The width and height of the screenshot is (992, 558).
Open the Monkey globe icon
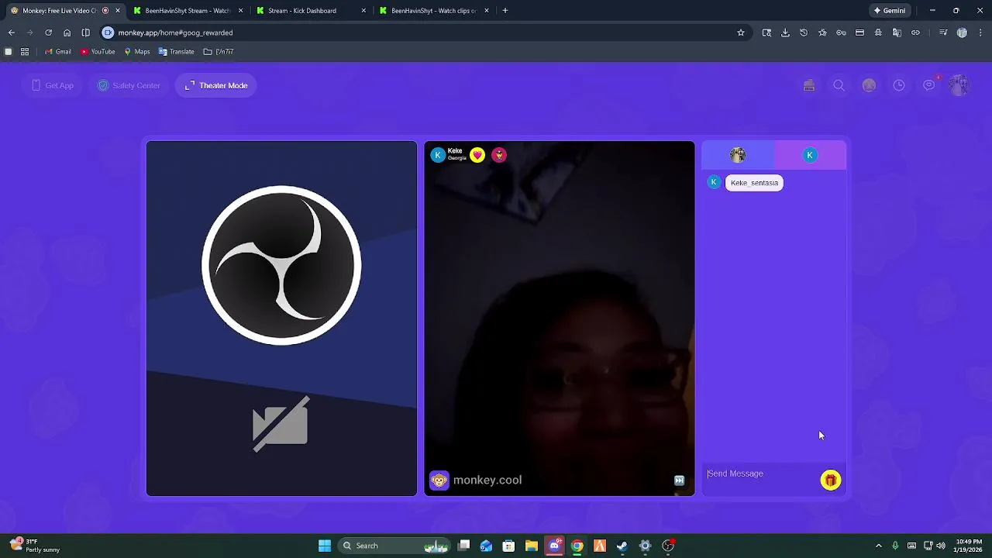(x=869, y=85)
